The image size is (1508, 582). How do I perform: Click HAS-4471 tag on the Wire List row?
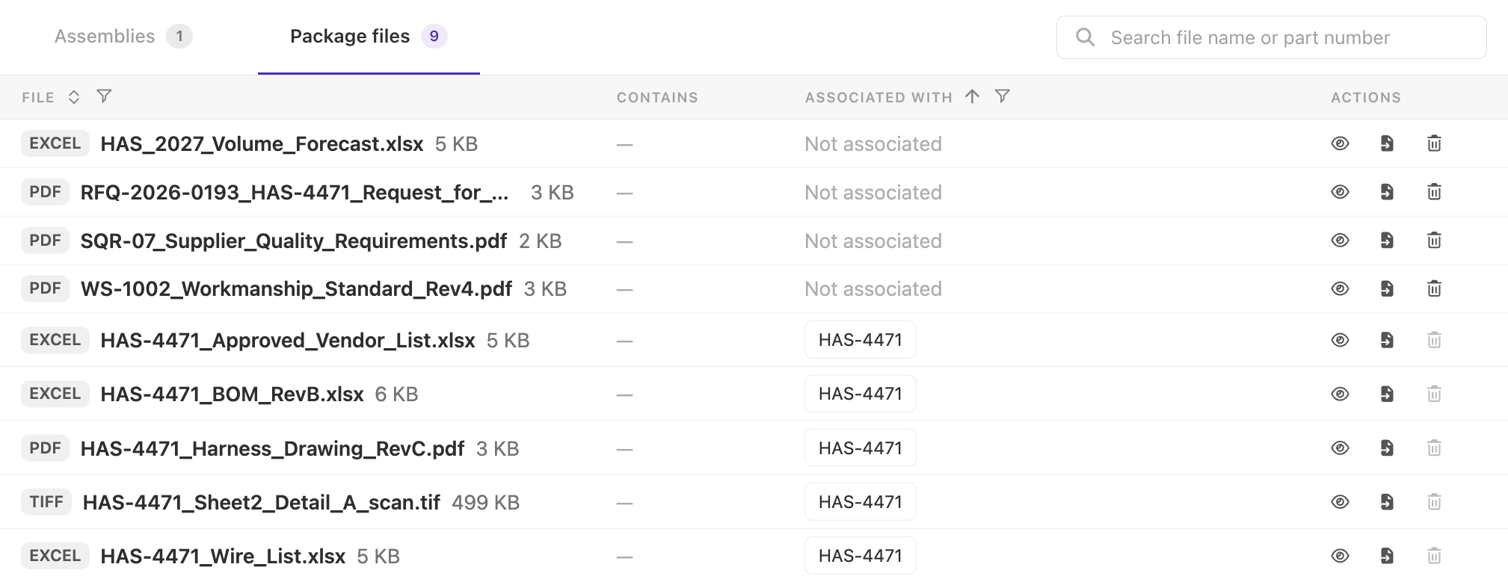[x=861, y=556]
